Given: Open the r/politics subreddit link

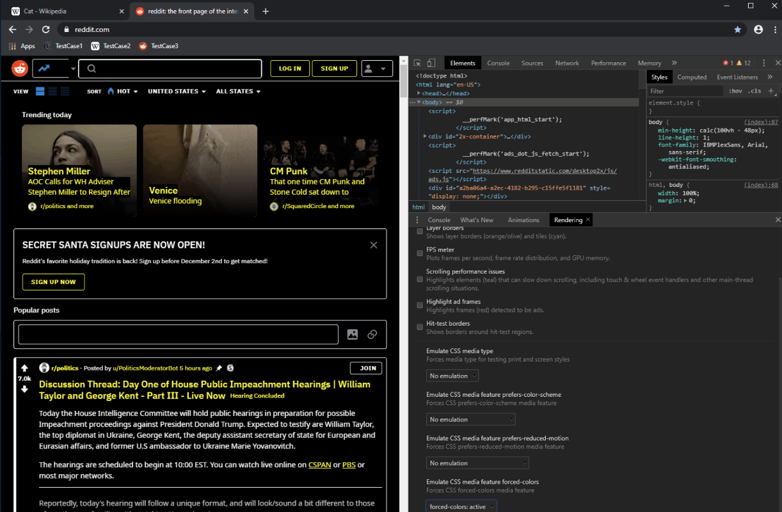Looking at the screenshot, I should [x=65, y=368].
